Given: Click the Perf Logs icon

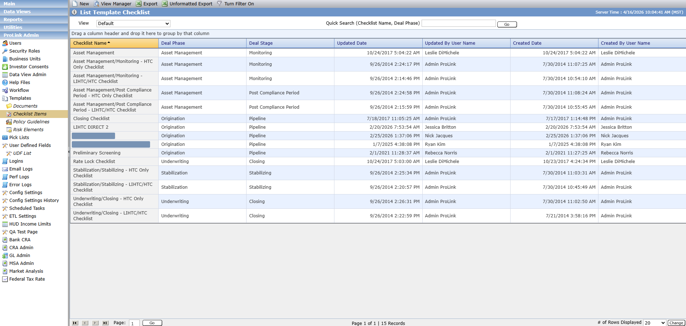Looking at the screenshot, I should (5, 177).
